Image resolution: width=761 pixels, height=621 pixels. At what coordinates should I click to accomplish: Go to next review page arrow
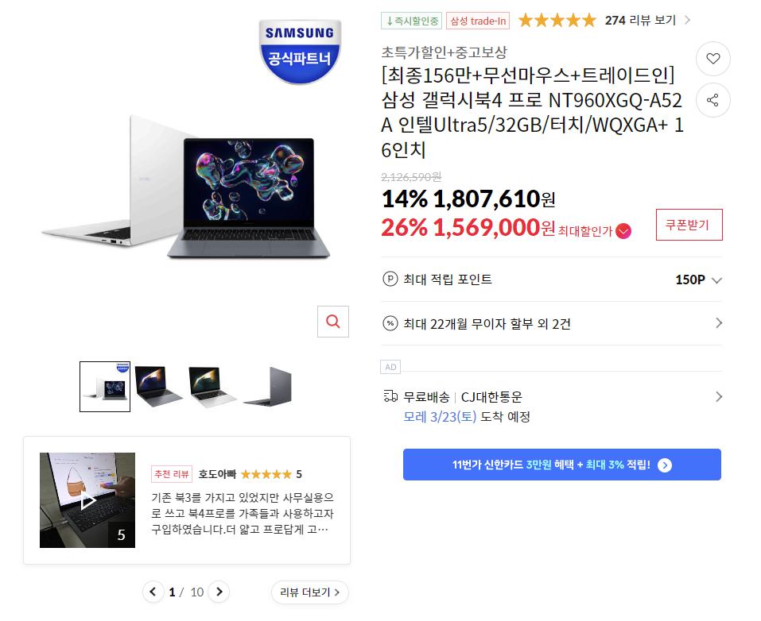pyautogui.click(x=219, y=592)
